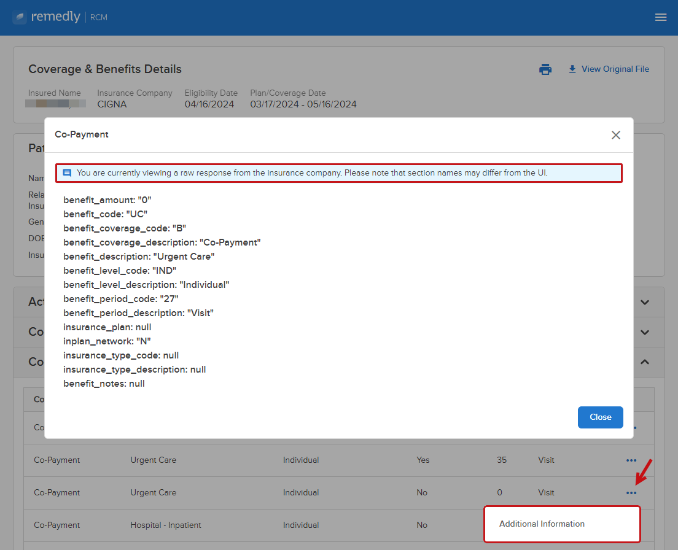Click the benefit_coverage_code: "B" line
This screenshot has height=550, width=678.
tap(125, 228)
